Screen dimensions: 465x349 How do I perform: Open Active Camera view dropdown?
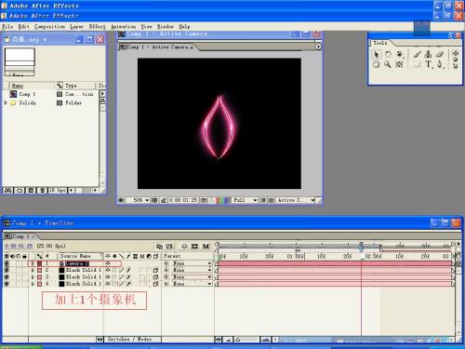pyautogui.click(x=296, y=200)
